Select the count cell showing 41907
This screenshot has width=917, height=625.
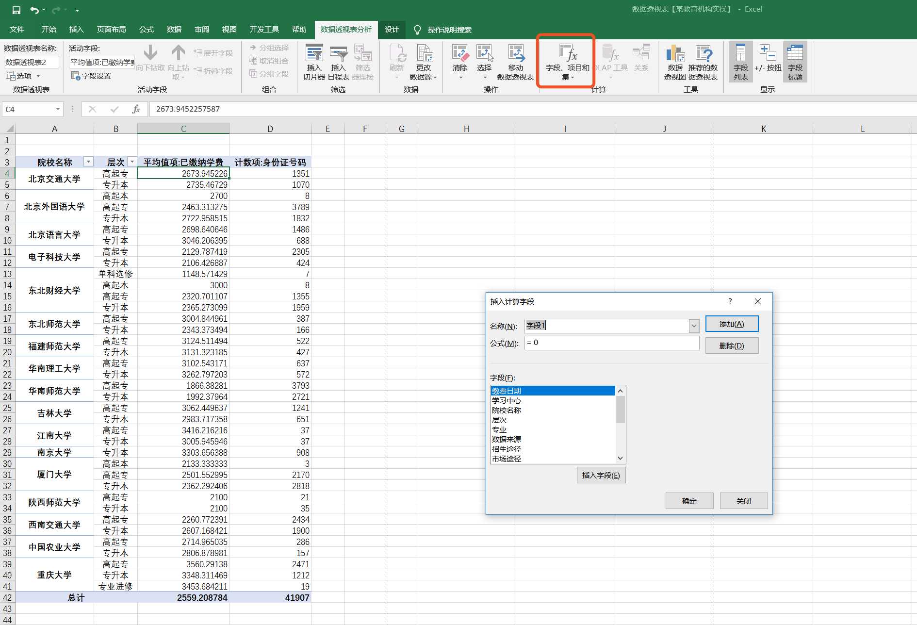pos(270,598)
